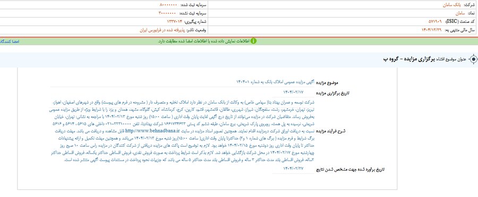
Task: Click the green verification message text
Action: [x=203, y=41]
